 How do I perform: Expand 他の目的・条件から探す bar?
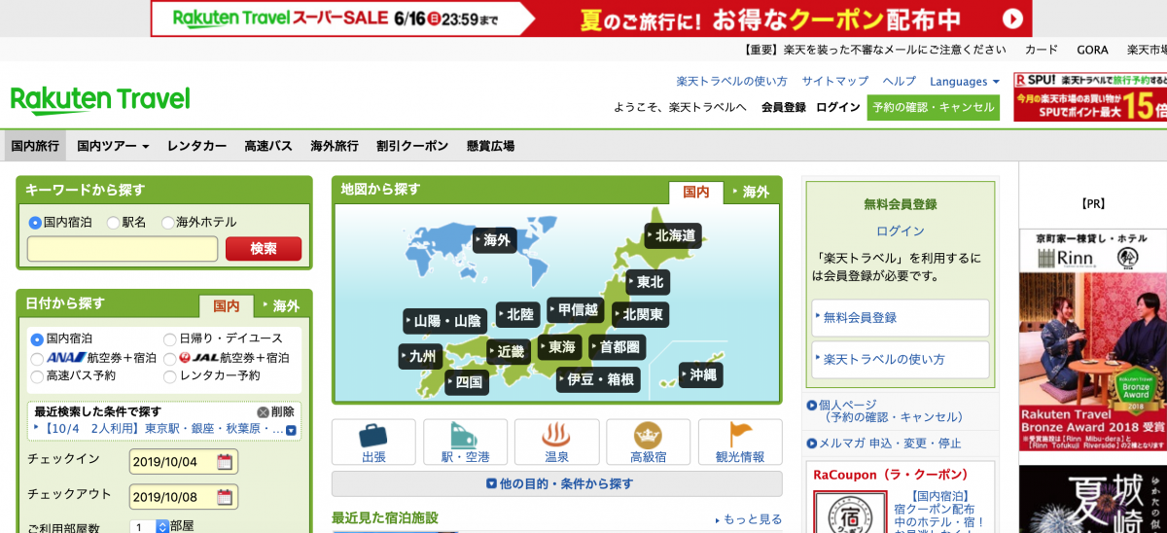[x=556, y=483]
